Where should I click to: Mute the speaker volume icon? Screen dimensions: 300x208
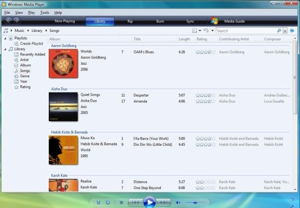[x=178, y=202]
